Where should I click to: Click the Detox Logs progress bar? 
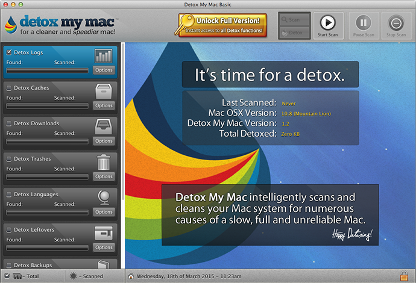[47, 70]
